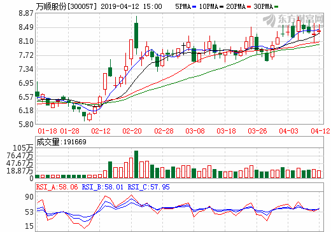
Task: Click the RSI_A:58.06 indicator value
Action: click(x=57, y=187)
